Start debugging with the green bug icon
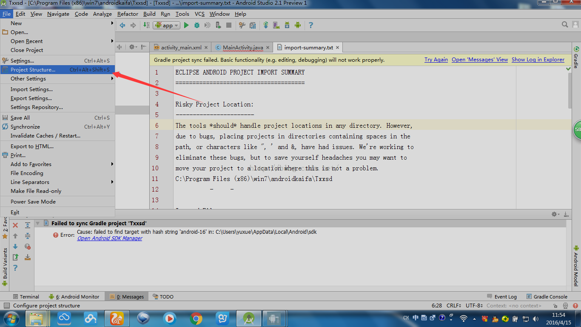Screen dimensions: 581x327 [197, 26]
